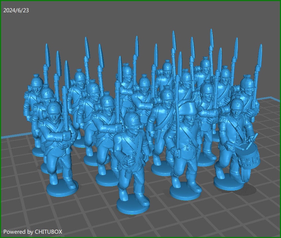Image resolution: width=281 pixels, height=238 pixels.
Task: Select the front-center marching soldier
Action: [x=131, y=156]
